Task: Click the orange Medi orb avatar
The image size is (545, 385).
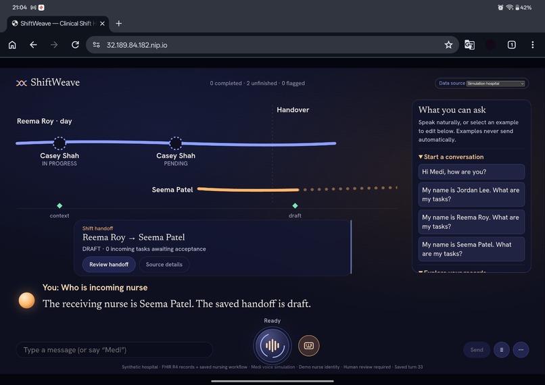Action: [27, 301]
